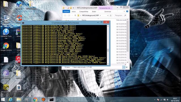Viewport: 181px width, 102px height.
Task: Click cmd window scrollbar down arrow
Action: click(x=108, y=64)
